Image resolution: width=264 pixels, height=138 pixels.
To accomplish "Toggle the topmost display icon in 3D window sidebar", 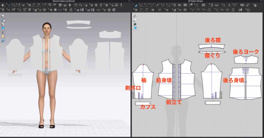I will tap(3, 16).
